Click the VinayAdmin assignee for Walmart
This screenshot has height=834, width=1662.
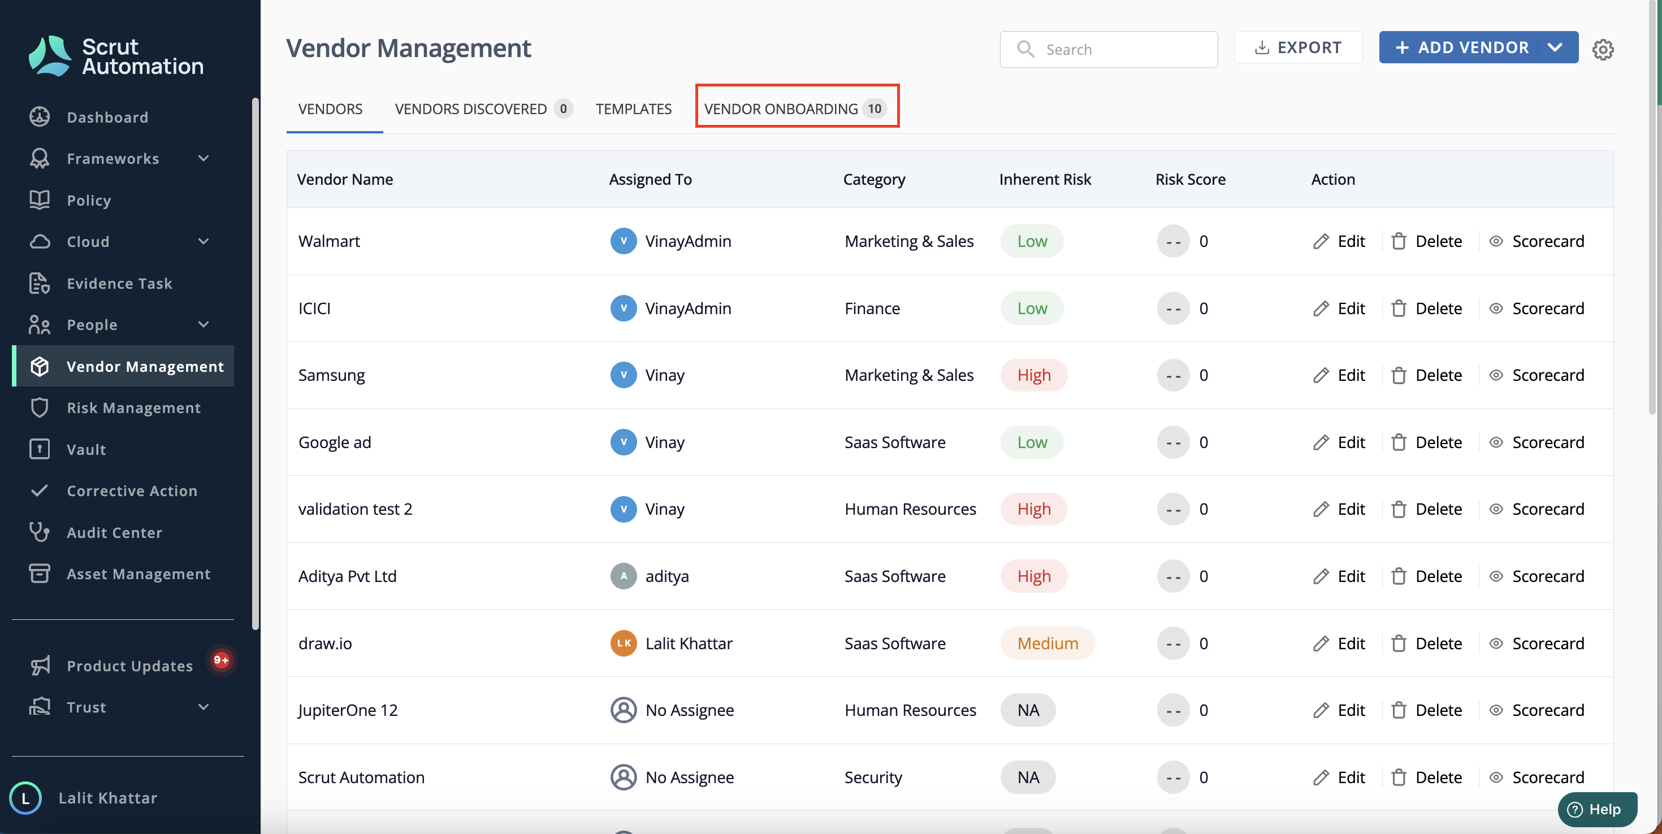point(671,241)
